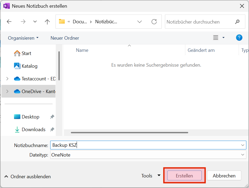Open help with the question mark icon

click(239, 38)
